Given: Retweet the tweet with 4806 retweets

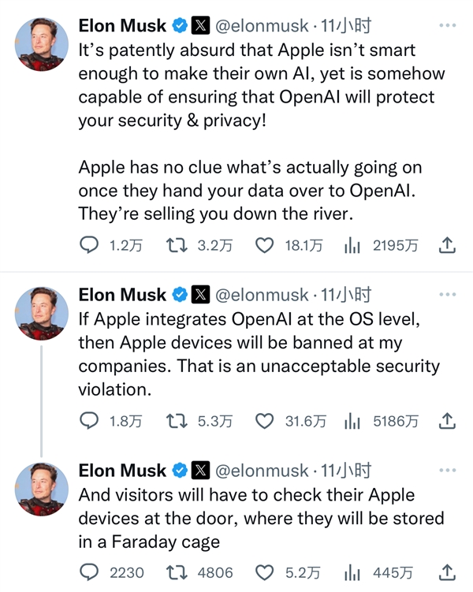Looking at the screenshot, I should 177,572.
